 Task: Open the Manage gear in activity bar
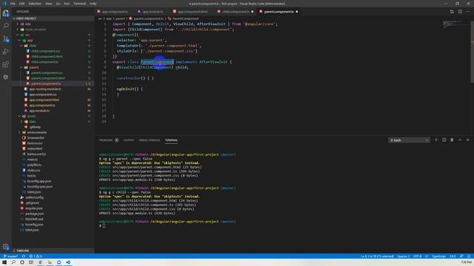(x=6, y=246)
